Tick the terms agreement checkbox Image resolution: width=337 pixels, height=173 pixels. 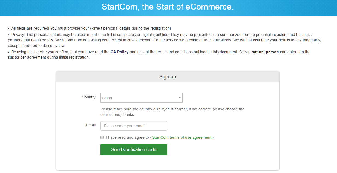pyautogui.click(x=102, y=137)
